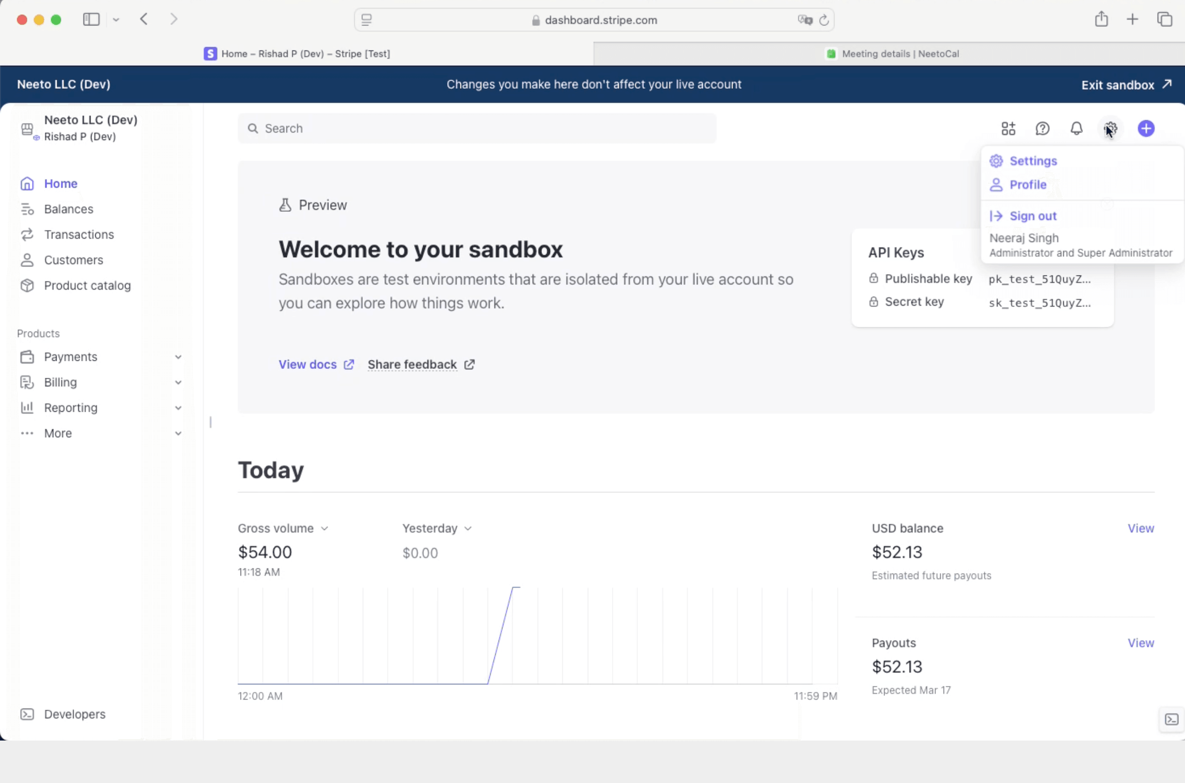Click the gear settings icon in header
The image size is (1185, 783).
pos(1110,128)
